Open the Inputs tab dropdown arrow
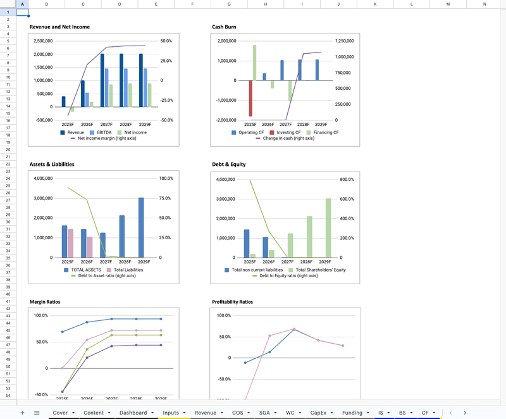This screenshot has height=419, width=506. [x=184, y=413]
